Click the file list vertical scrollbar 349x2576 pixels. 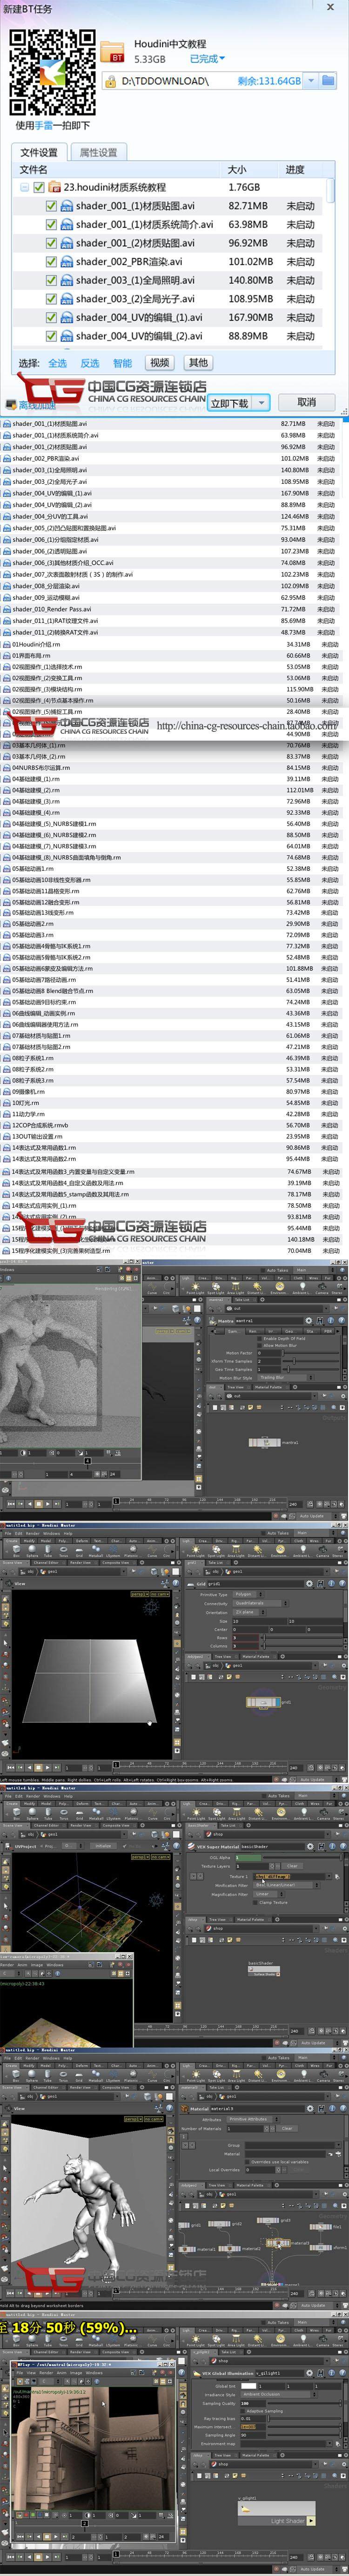(331, 260)
